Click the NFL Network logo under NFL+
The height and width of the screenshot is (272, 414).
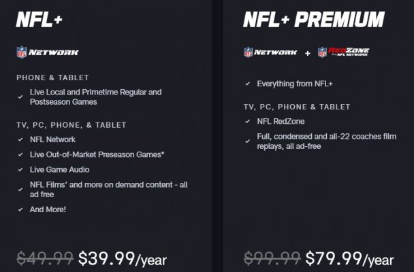(x=48, y=52)
